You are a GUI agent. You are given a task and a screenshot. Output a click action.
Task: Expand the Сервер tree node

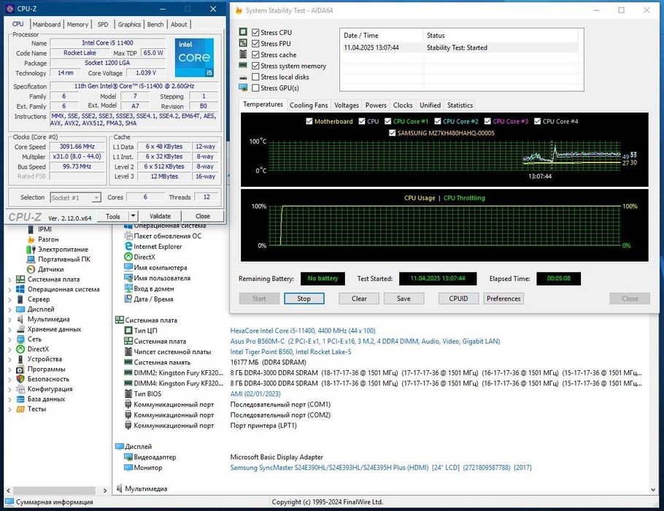click(9, 299)
